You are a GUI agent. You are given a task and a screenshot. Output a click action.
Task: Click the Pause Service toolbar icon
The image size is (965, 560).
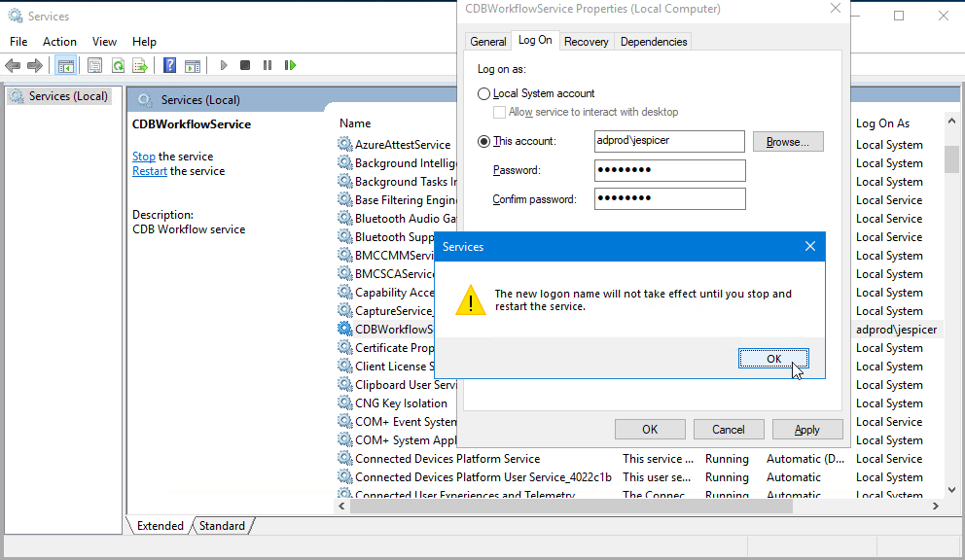[268, 65]
